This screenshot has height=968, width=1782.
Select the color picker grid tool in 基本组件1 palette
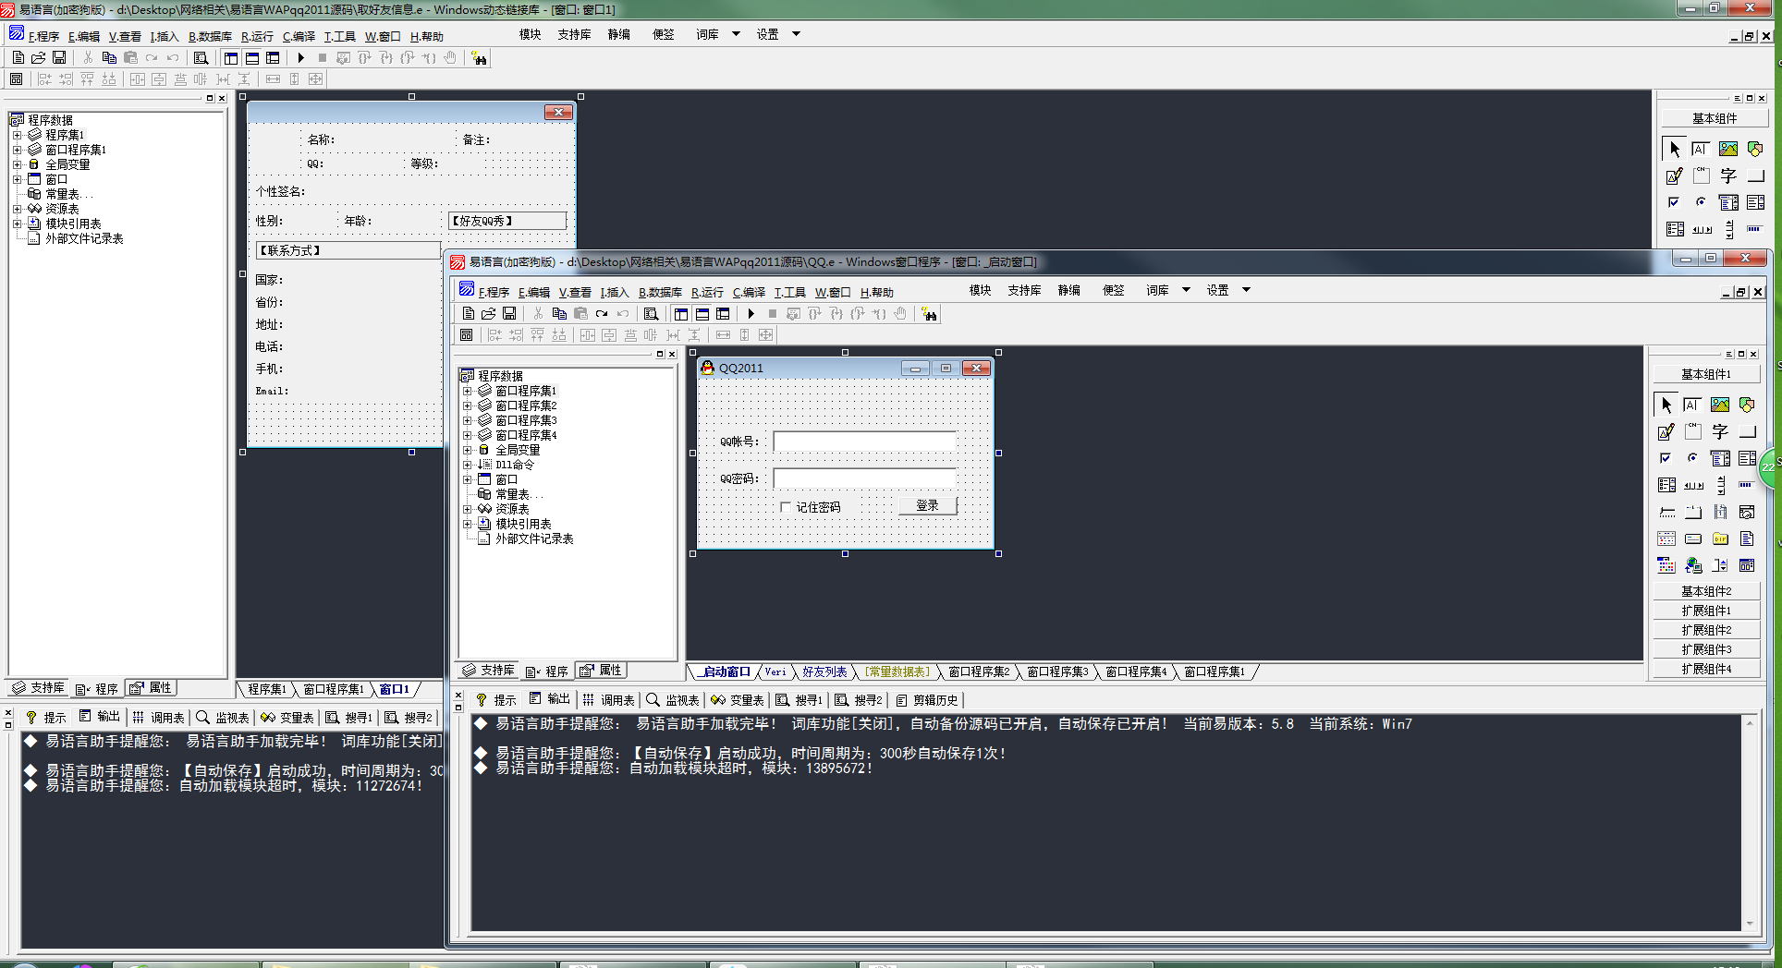[1666, 565]
